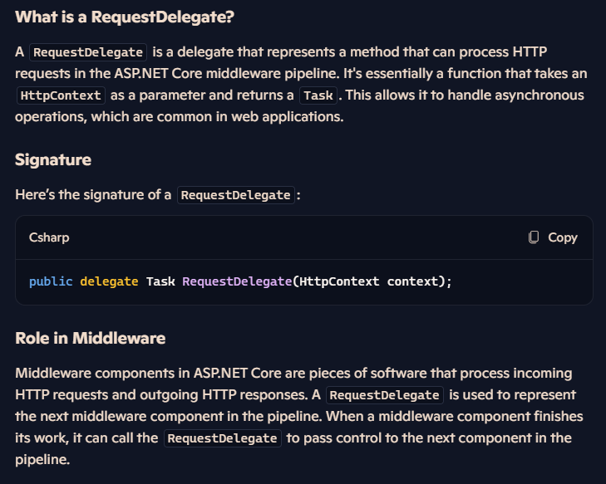Click the paragraph beginning 'Middleware components'
Viewport: 606px width, 484px height.
(x=299, y=416)
